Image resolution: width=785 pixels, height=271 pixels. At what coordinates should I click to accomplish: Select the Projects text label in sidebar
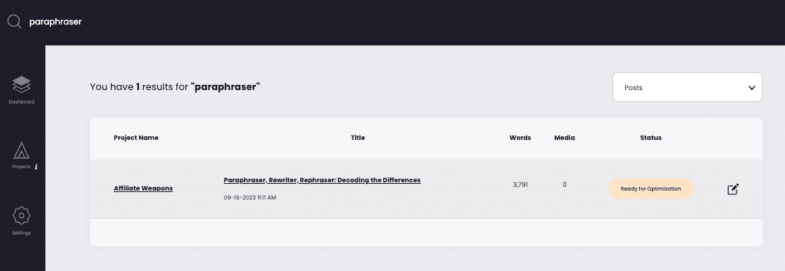(x=22, y=167)
